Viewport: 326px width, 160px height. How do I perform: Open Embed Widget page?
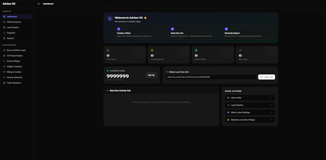(17, 61)
